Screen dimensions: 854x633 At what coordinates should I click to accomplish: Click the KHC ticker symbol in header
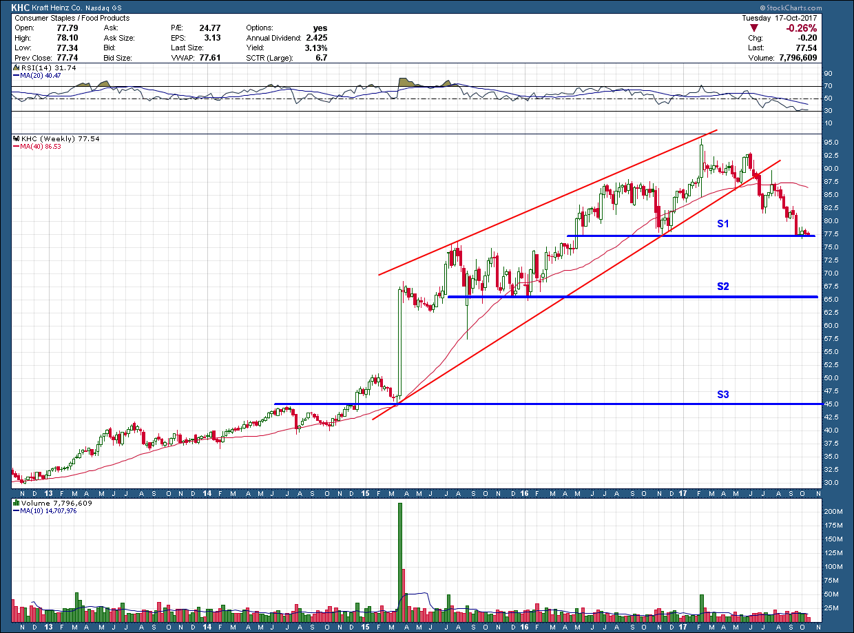pyautogui.click(x=21, y=8)
